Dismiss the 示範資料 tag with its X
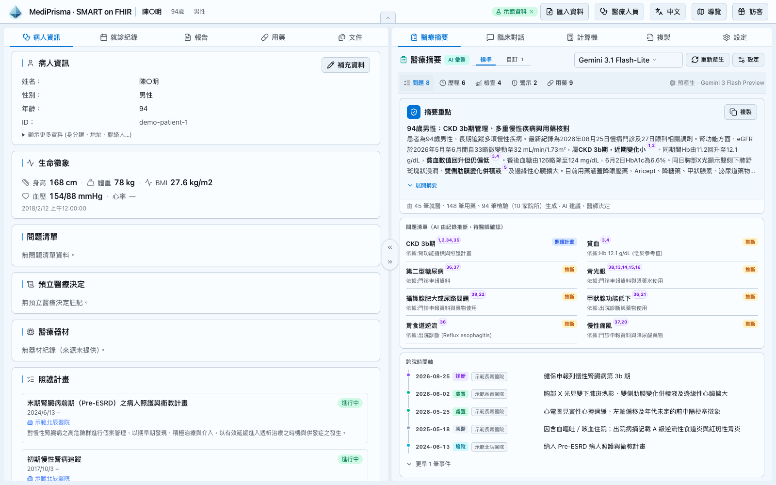The width and height of the screenshot is (776, 485). [x=532, y=12]
